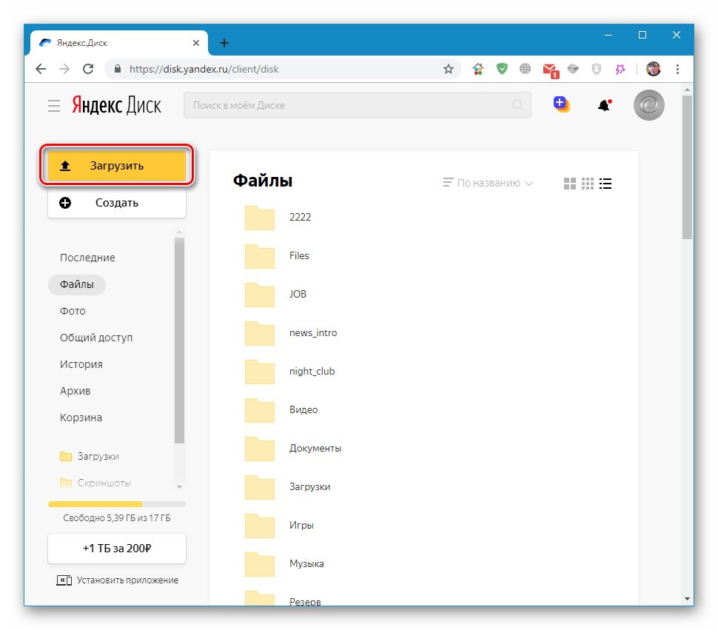The image size is (718, 630).
Task: Open the user account avatar
Action: tap(649, 105)
